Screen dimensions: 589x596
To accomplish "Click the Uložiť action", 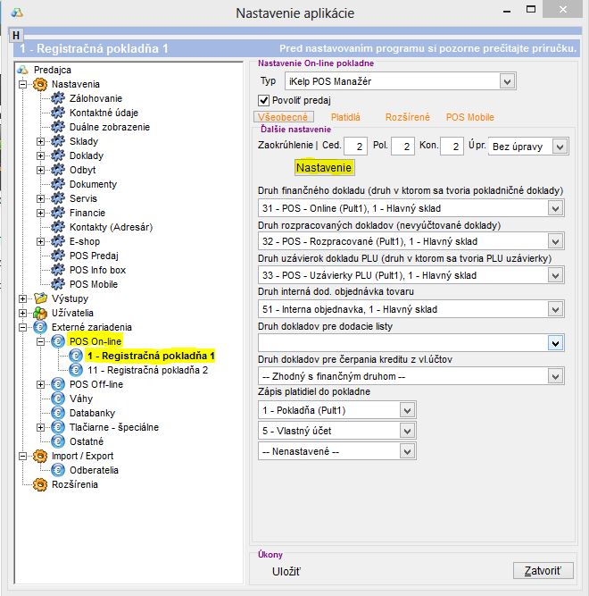I will (286, 571).
